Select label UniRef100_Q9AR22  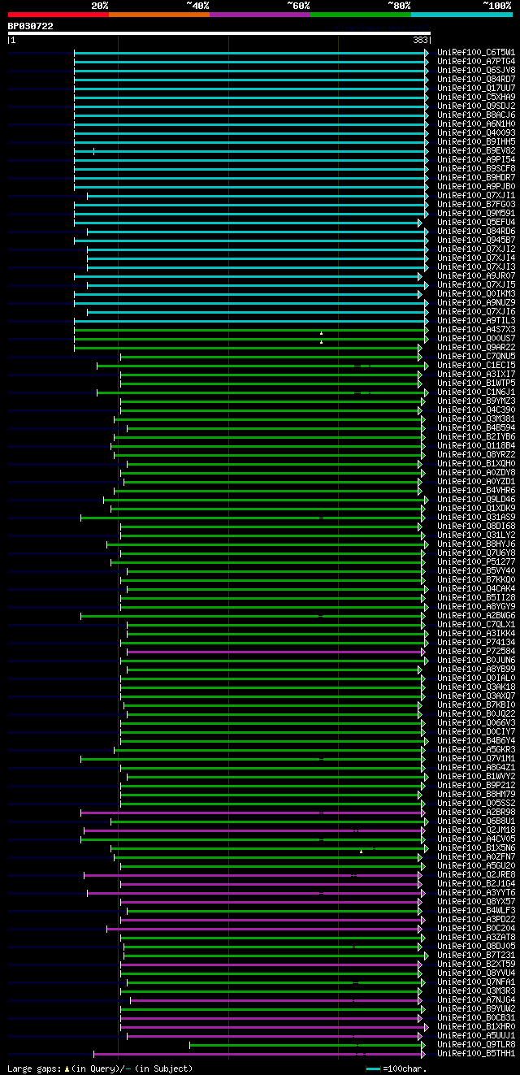tap(476, 347)
